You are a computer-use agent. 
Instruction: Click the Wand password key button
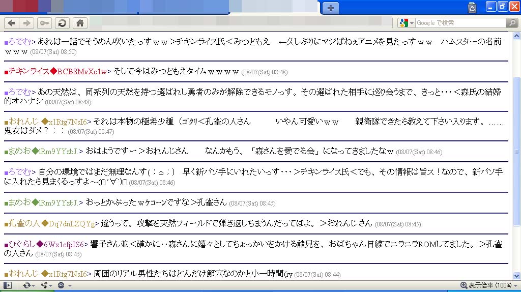(x=44, y=23)
